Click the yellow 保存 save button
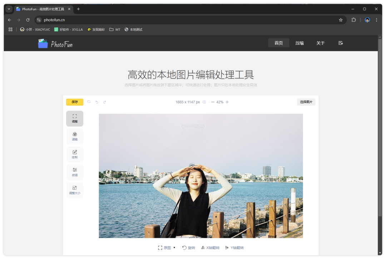Viewport: 386px width, 259px height. (x=75, y=102)
